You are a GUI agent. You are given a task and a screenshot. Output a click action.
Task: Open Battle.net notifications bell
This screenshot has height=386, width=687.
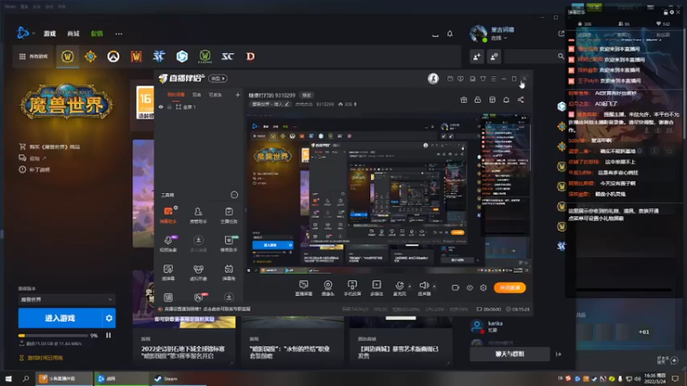449,33
